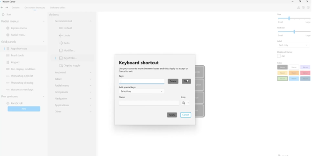
Task: Focus the Name input field
Action: [149, 103]
